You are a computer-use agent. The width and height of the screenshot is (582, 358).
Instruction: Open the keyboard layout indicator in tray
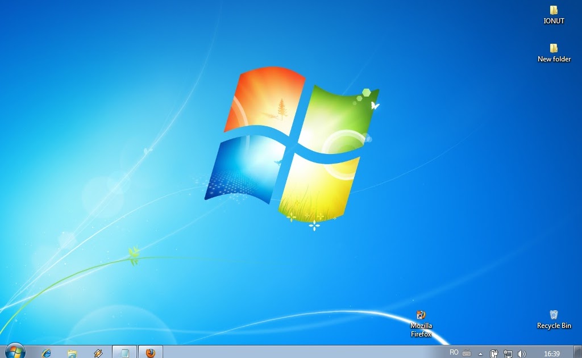[x=467, y=353]
